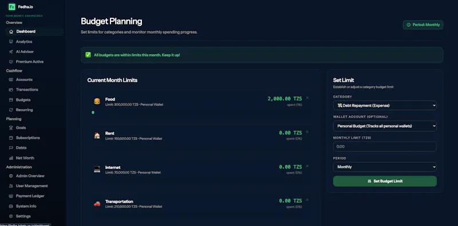This screenshot has width=458, height=226.
Task: Click the Transportation limit 210,000.00 TZS text
Action: tap(121, 207)
